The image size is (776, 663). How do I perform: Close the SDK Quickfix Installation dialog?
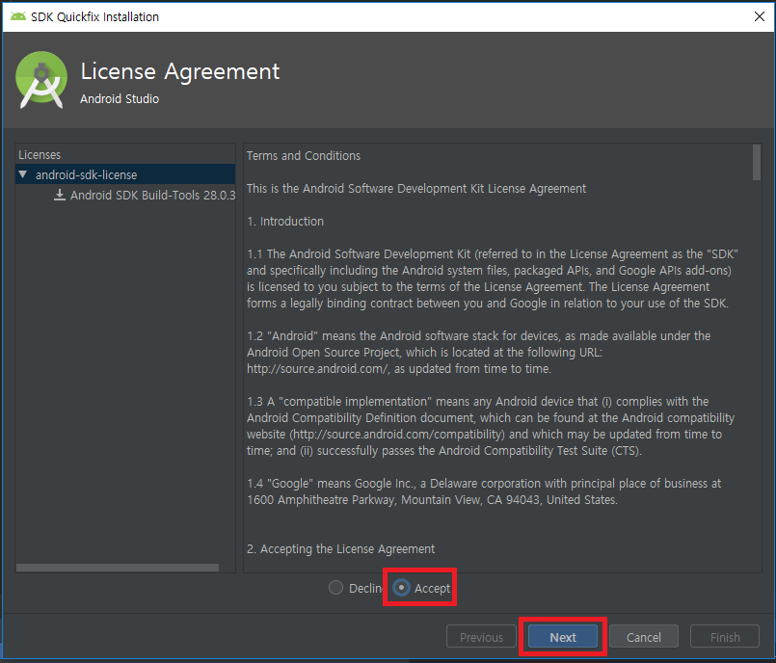(760, 16)
